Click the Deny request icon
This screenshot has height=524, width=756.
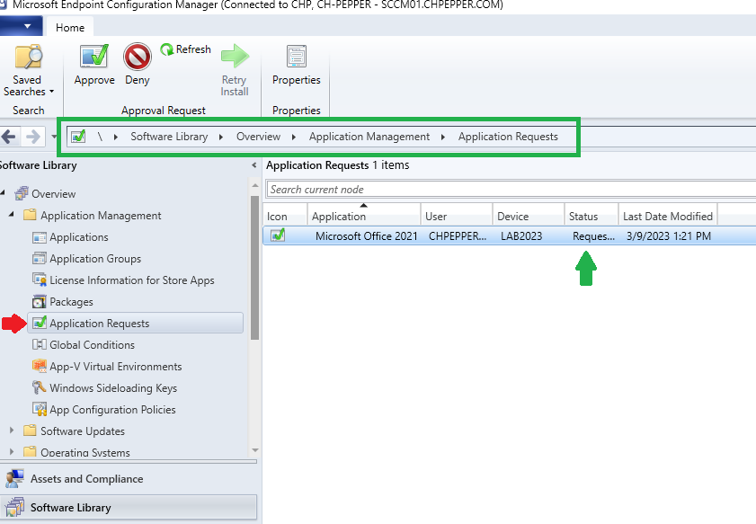pos(138,57)
